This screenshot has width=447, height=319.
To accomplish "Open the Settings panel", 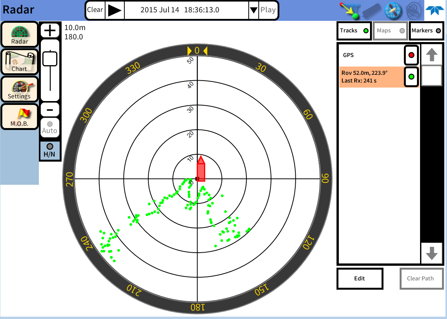I will 19,89.
